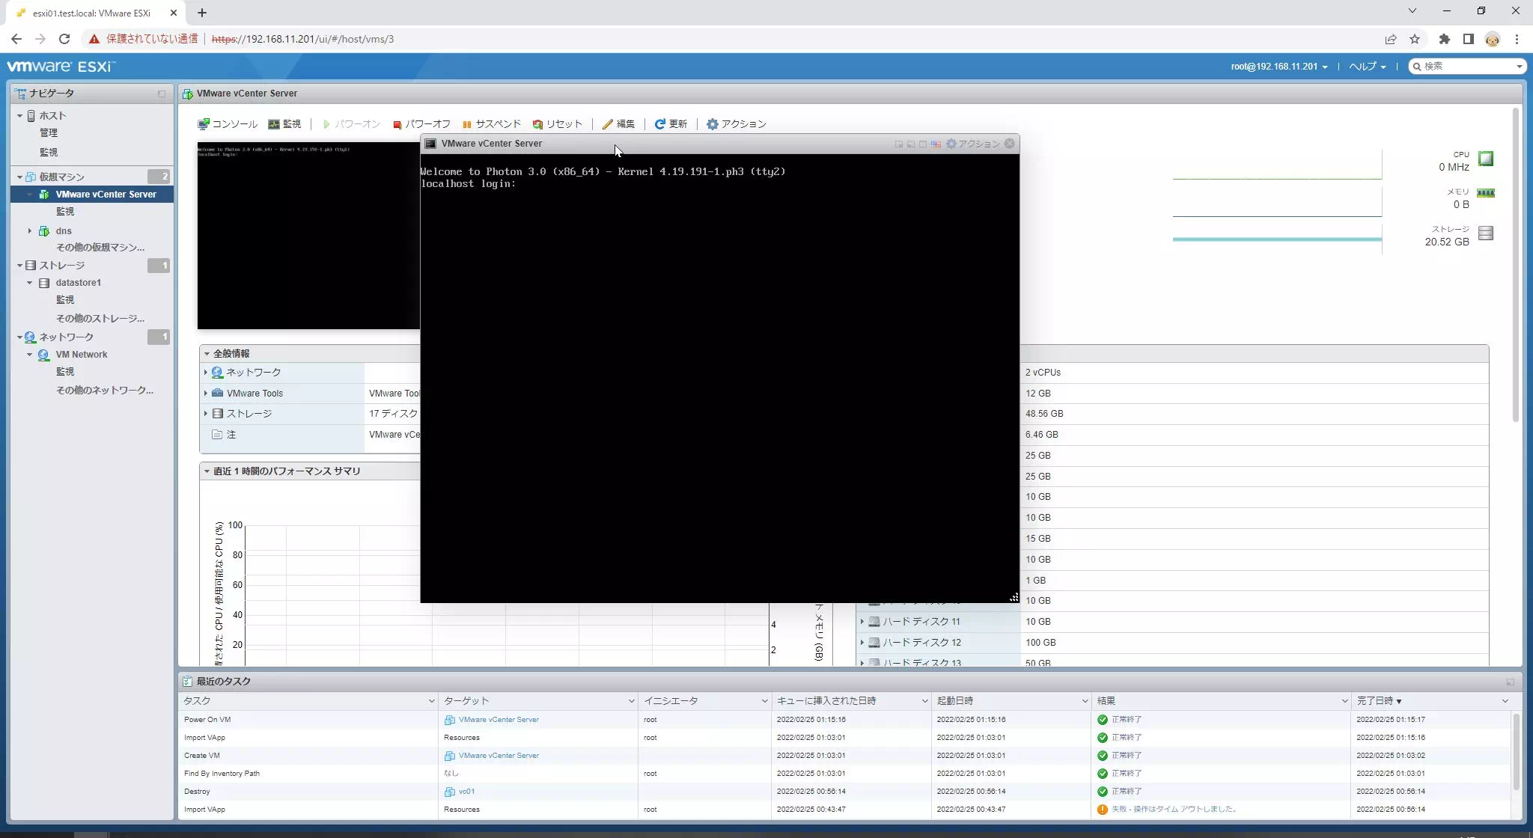
Task: Refresh the view with the 更新 button
Action: [x=671, y=124]
